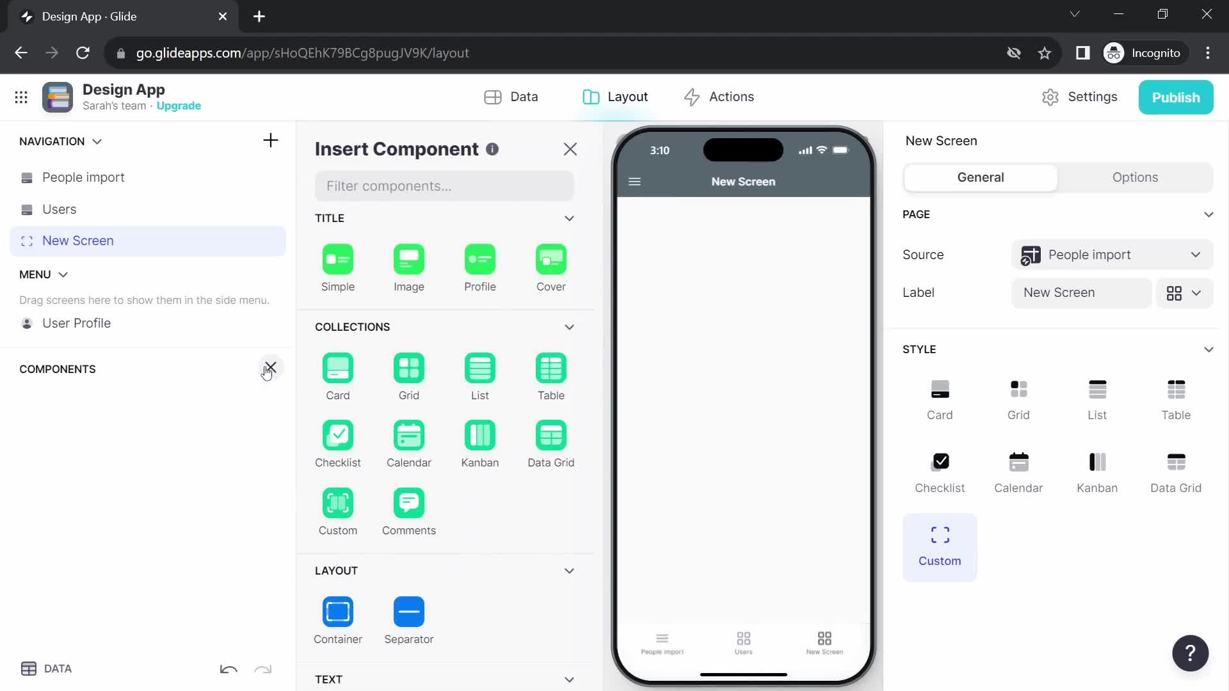
Task: Close the Insert Component panel
Action: 570,148
